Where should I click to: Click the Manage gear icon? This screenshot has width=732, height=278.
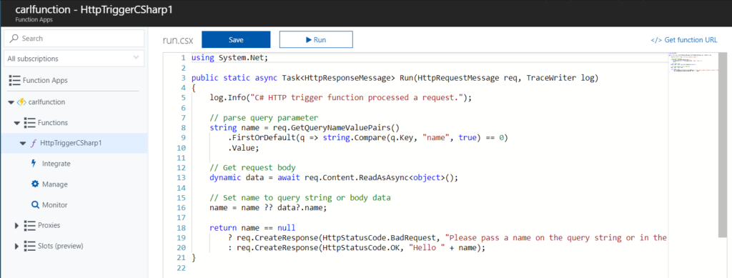[35, 184]
